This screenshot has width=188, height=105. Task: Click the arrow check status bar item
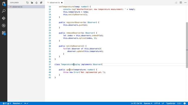26,104
